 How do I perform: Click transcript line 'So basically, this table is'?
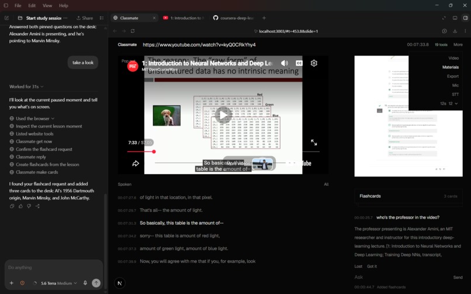click(181, 223)
